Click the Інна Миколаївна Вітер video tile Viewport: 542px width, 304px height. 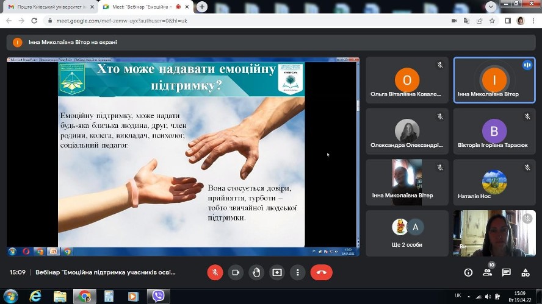[407, 182]
